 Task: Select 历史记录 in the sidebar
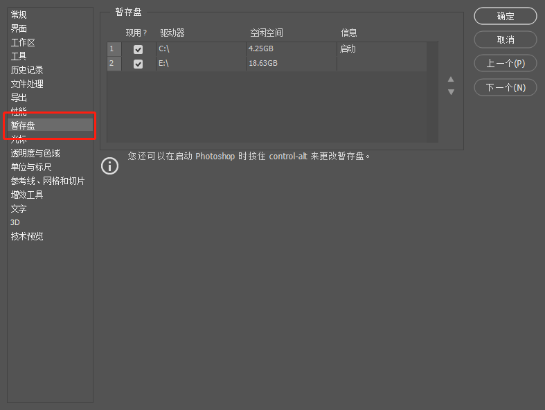click(27, 70)
